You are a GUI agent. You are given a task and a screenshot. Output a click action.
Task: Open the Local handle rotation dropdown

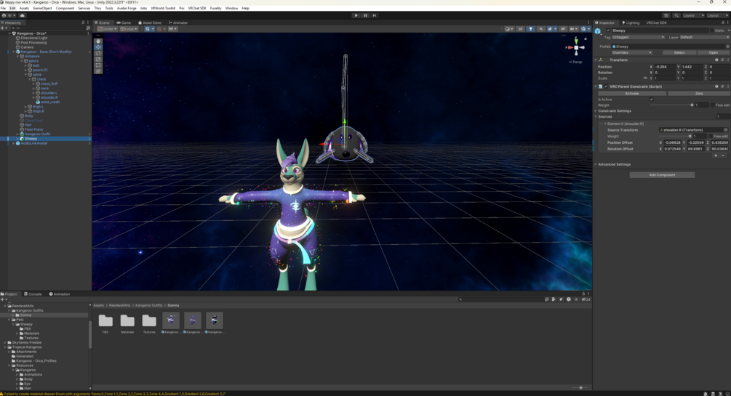point(129,29)
